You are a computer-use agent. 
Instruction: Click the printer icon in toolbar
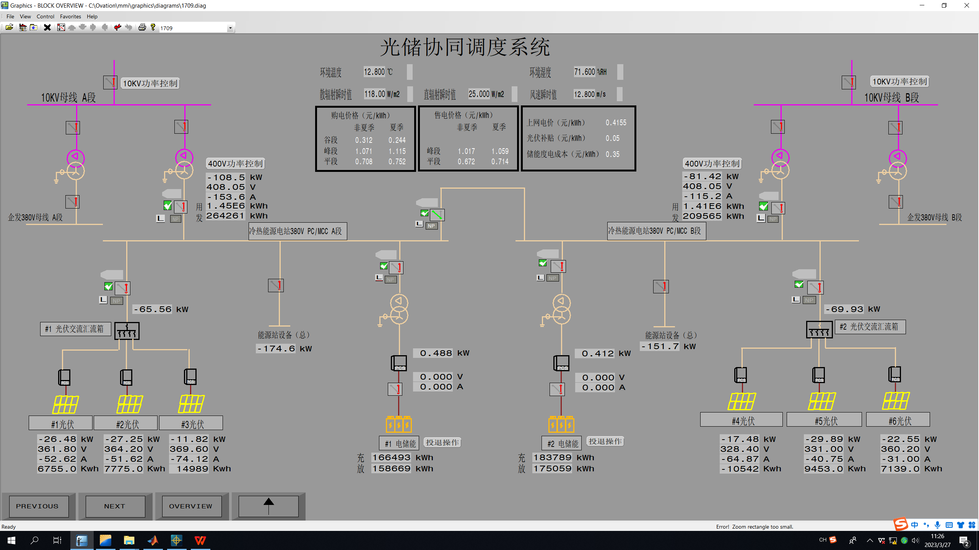pyautogui.click(x=142, y=27)
